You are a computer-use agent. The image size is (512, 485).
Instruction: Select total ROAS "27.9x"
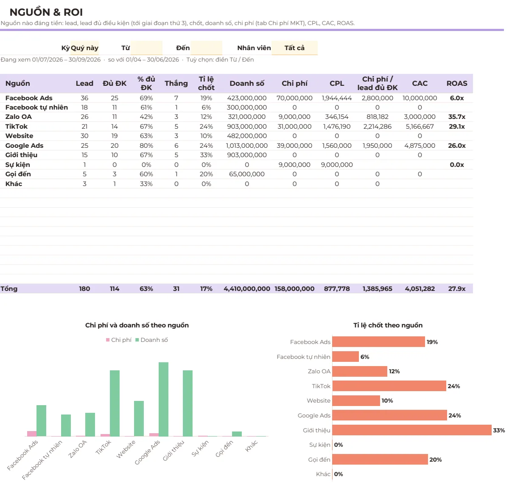coord(457,289)
